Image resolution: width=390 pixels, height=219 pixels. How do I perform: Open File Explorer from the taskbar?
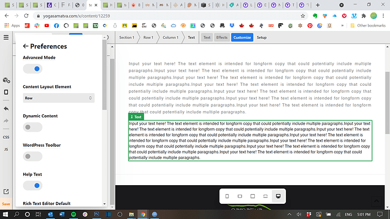click(x=131, y=214)
